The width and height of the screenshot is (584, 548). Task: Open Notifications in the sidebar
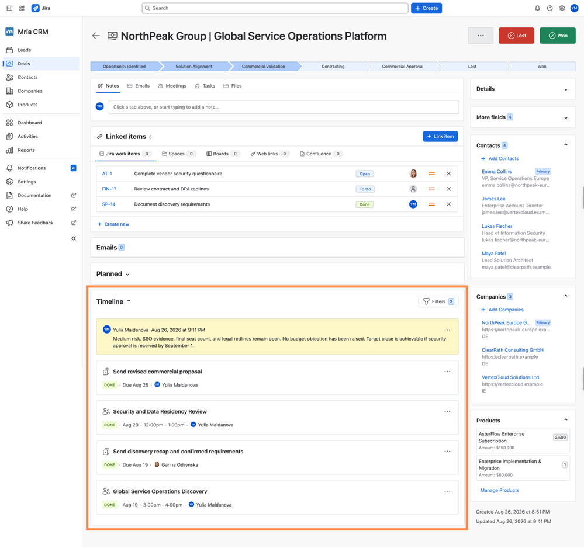click(x=41, y=168)
